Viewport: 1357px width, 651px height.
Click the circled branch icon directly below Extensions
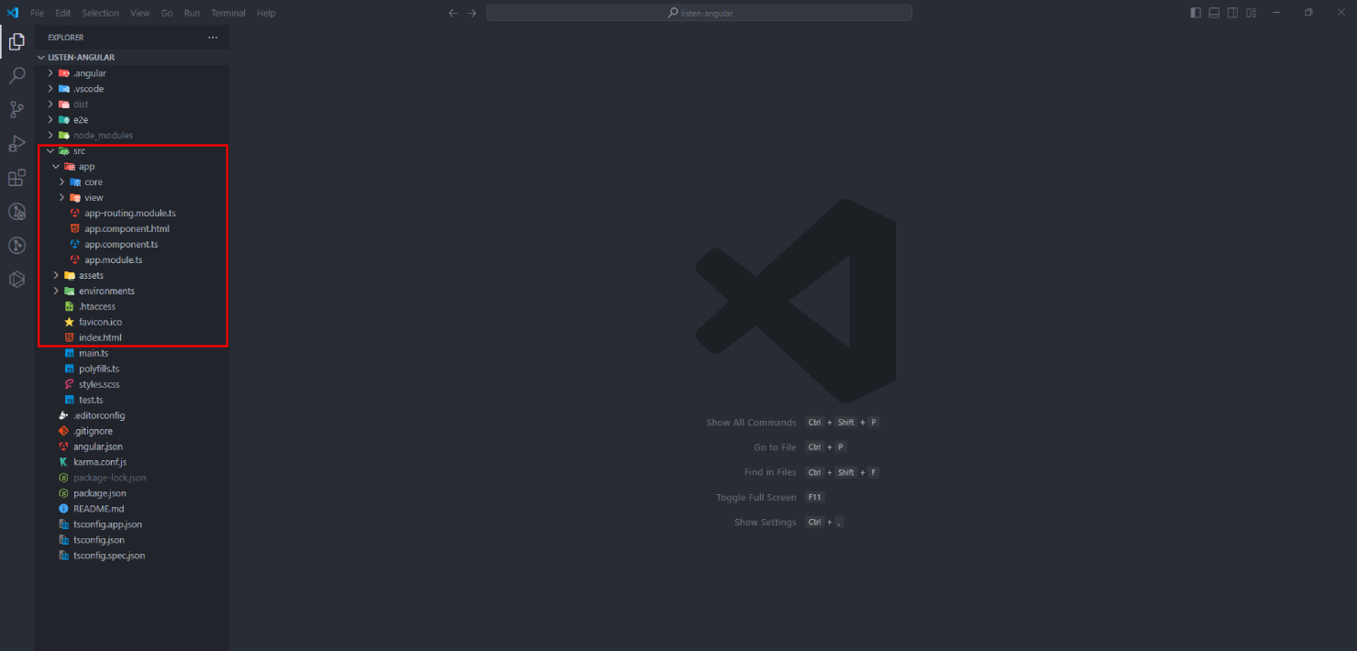pyautogui.click(x=17, y=212)
